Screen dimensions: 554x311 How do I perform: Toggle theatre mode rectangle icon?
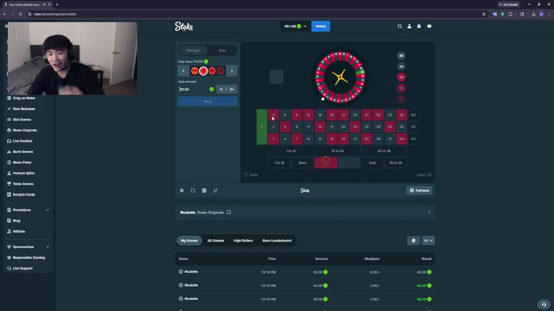tap(193, 190)
